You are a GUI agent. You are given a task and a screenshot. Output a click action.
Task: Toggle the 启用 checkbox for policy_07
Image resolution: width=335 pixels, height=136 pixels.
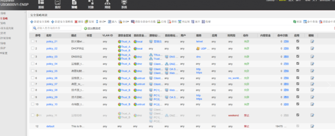[298, 84]
